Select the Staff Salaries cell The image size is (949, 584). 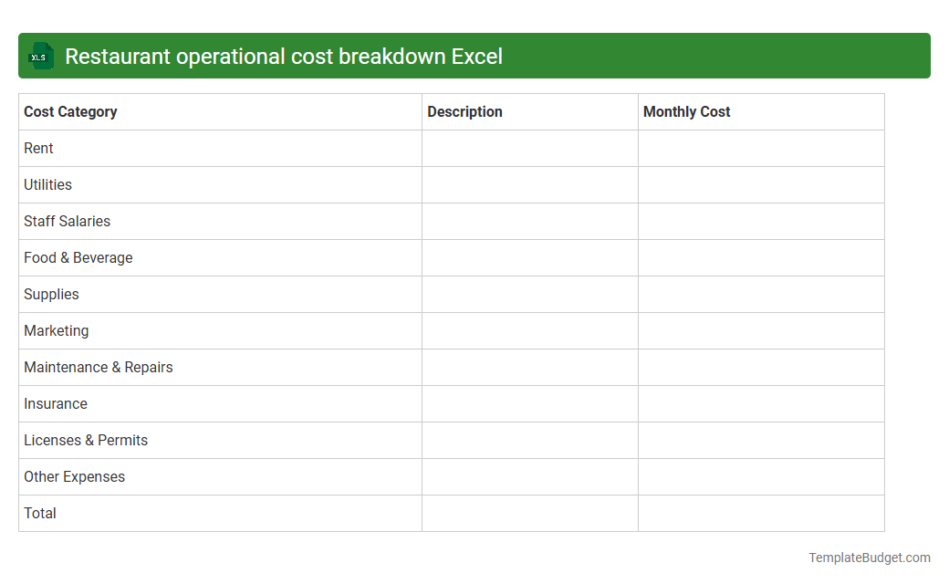click(67, 221)
